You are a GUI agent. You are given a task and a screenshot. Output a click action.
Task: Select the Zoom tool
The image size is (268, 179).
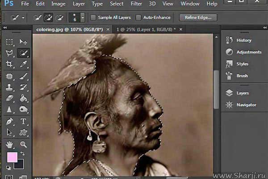23,144
